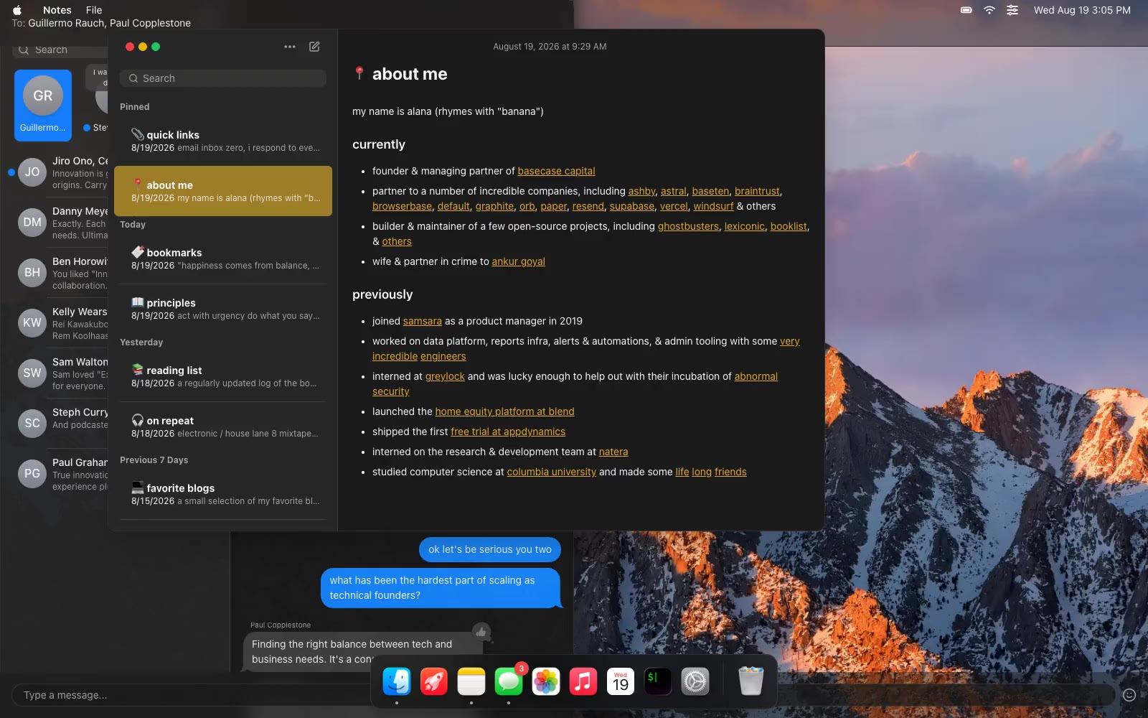Focus the notes Search field
This screenshot has height=718, width=1148.
coord(223,78)
